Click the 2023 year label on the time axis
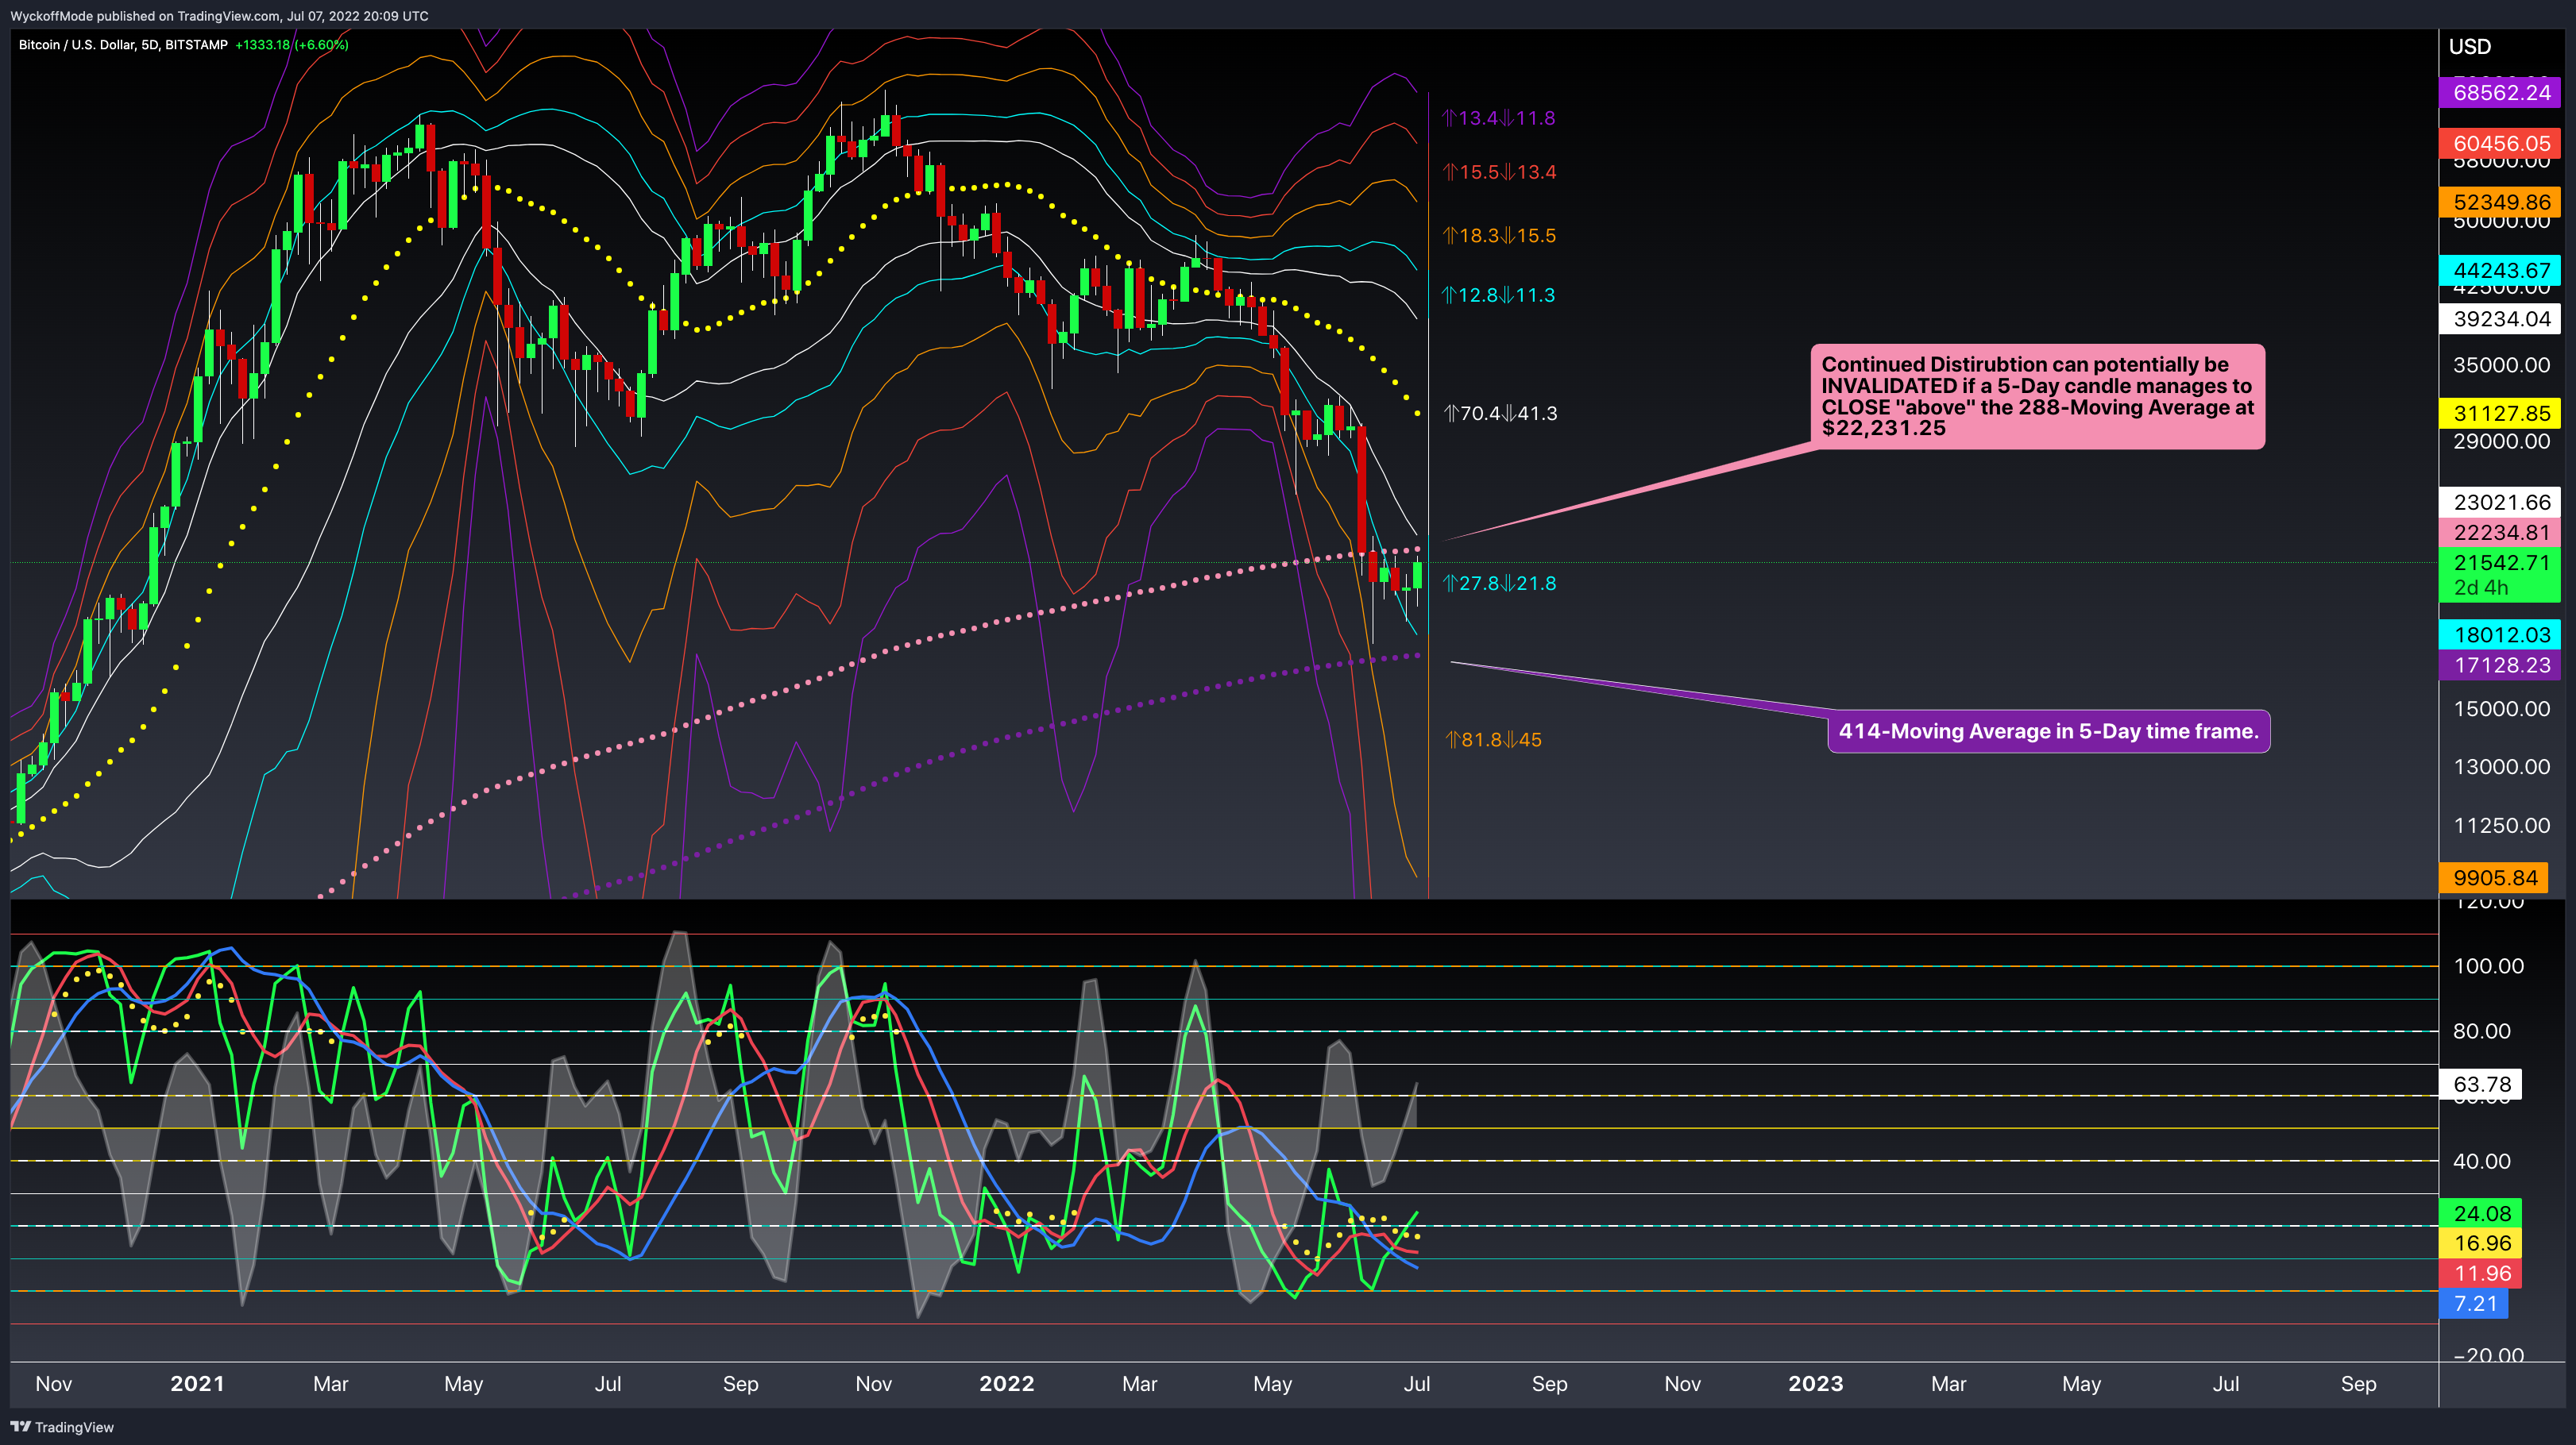This screenshot has width=2576, height=1445. (1815, 1384)
